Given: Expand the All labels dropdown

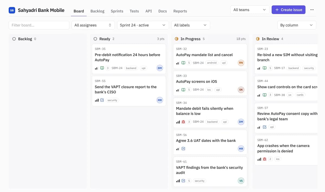Looking at the screenshot, I should [x=191, y=25].
